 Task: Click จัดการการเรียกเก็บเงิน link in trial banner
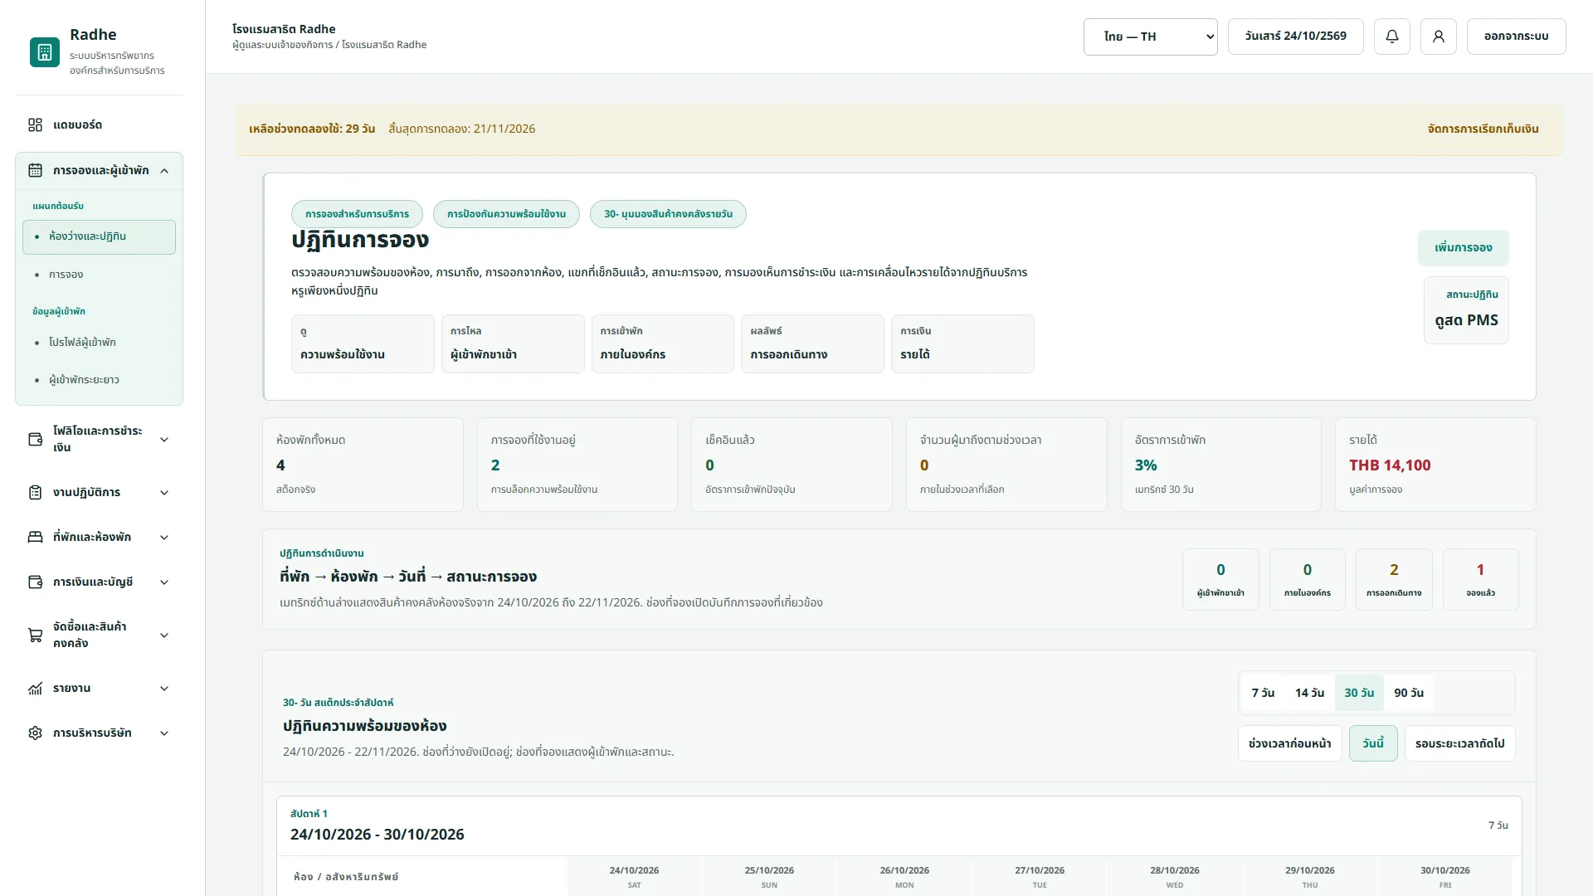tap(1483, 129)
